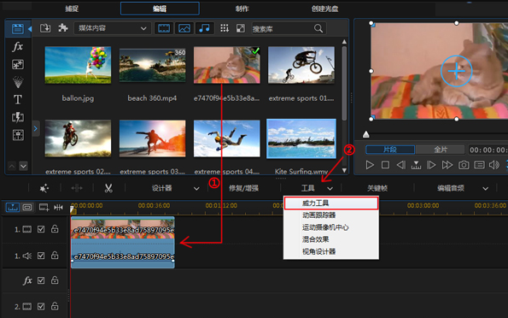This screenshot has height=318, width=508.
Task: Open the Particle Room icon
Action: pyautogui.click(x=17, y=82)
